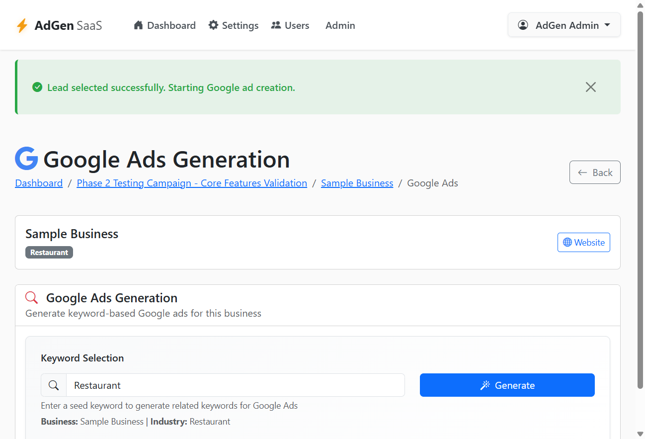Image resolution: width=645 pixels, height=439 pixels.
Task: Click the green checkmark icon in the alert
Action: (x=37, y=88)
